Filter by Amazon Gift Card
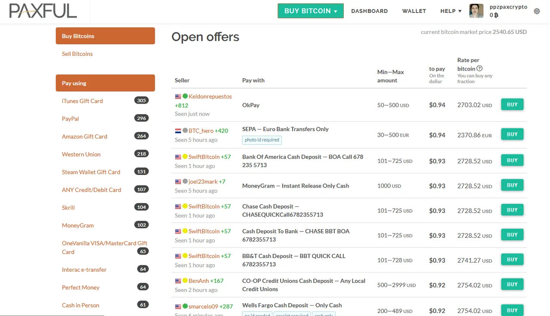 85,136
